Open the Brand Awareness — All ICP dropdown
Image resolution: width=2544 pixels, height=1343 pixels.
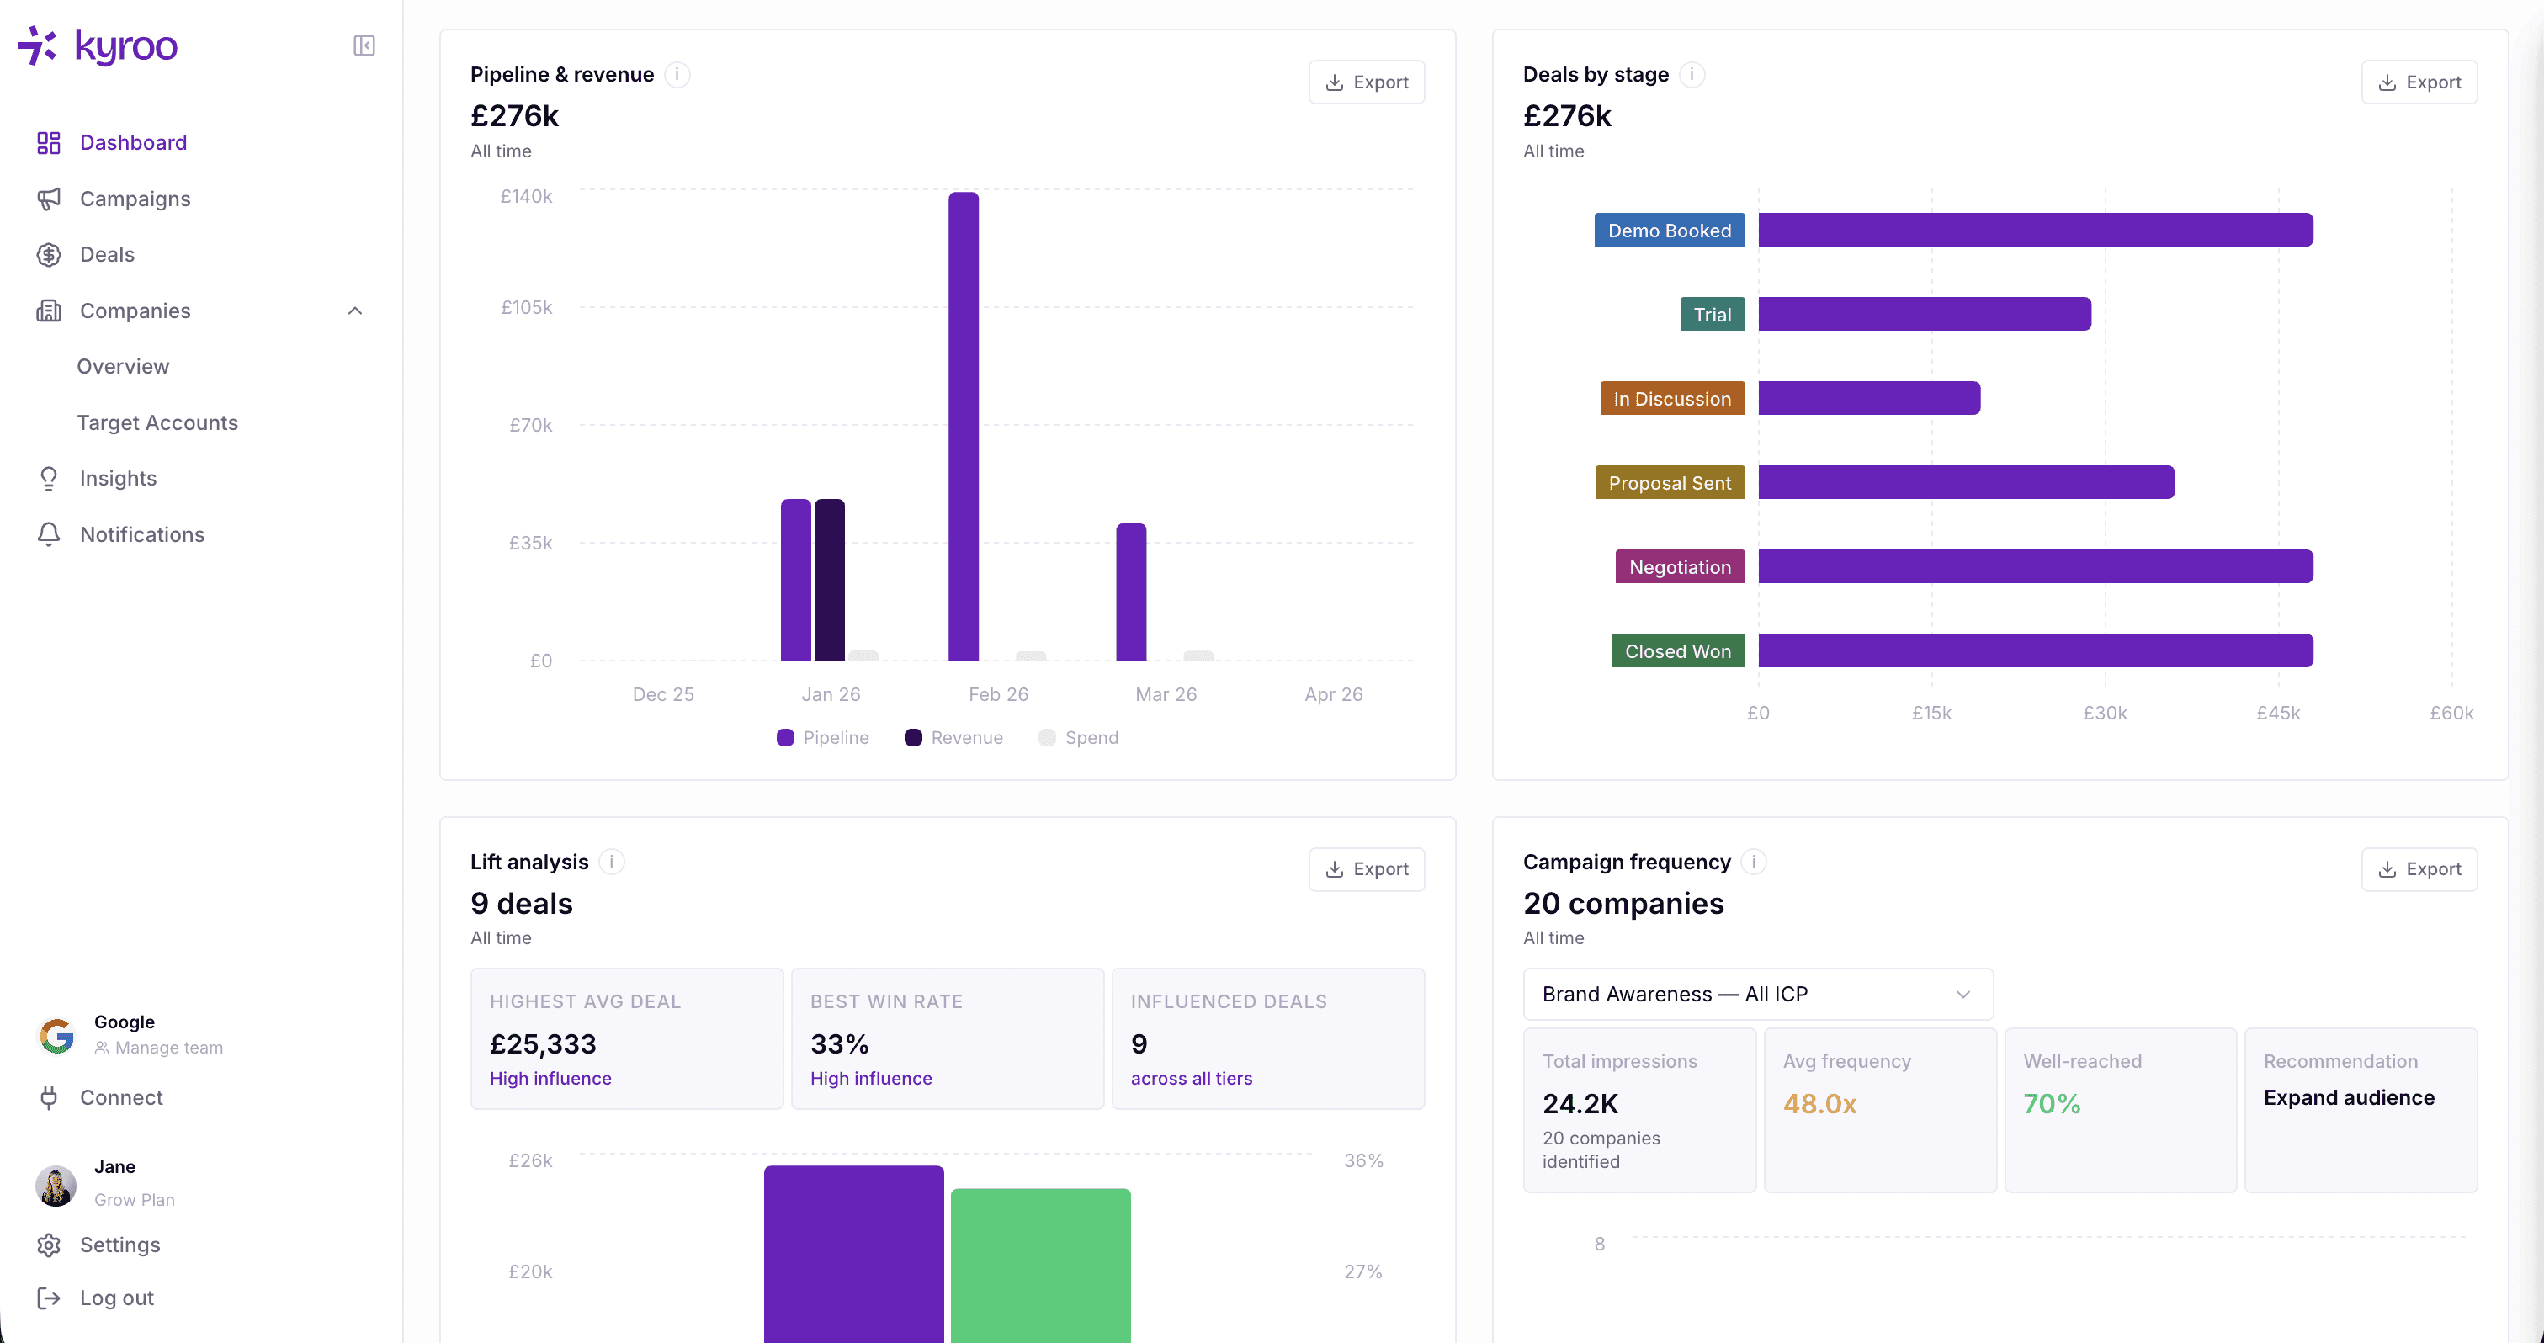[x=1757, y=995]
